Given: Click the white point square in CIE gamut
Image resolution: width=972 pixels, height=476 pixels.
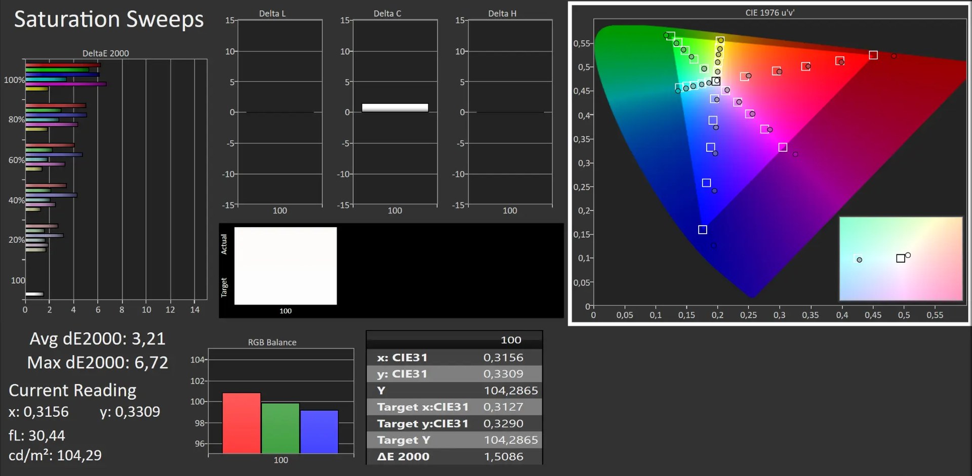Looking at the screenshot, I should coord(716,81).
